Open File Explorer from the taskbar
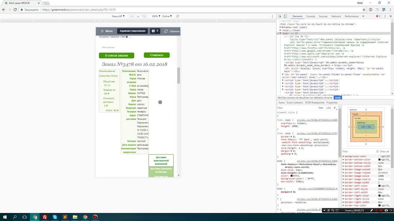The width and height of the screenshot is (394, 221). point(75,217)
